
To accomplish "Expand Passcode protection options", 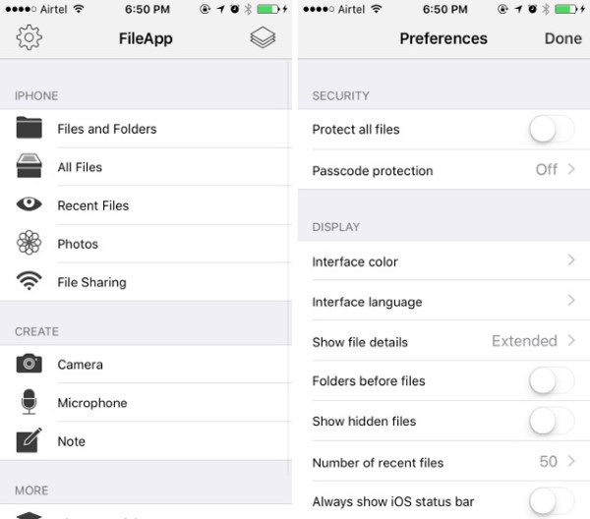I will (571, 170).
